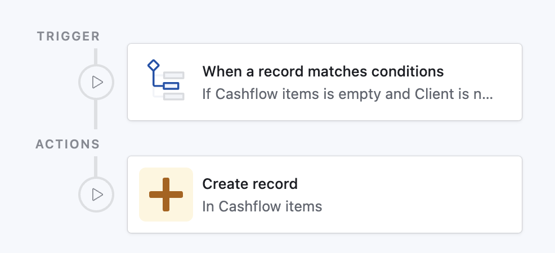Click the truncated ellipsis in trigger description

click(488, 94)
